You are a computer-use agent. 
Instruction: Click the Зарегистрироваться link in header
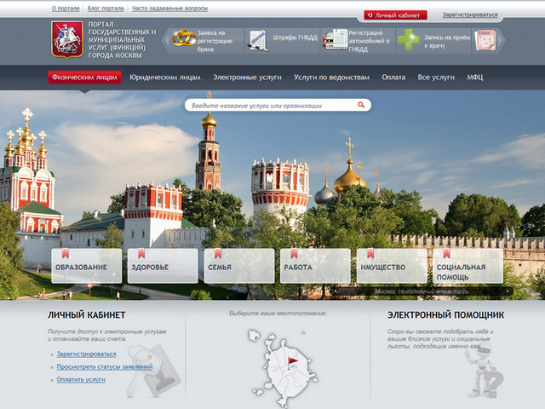point(470,14)
